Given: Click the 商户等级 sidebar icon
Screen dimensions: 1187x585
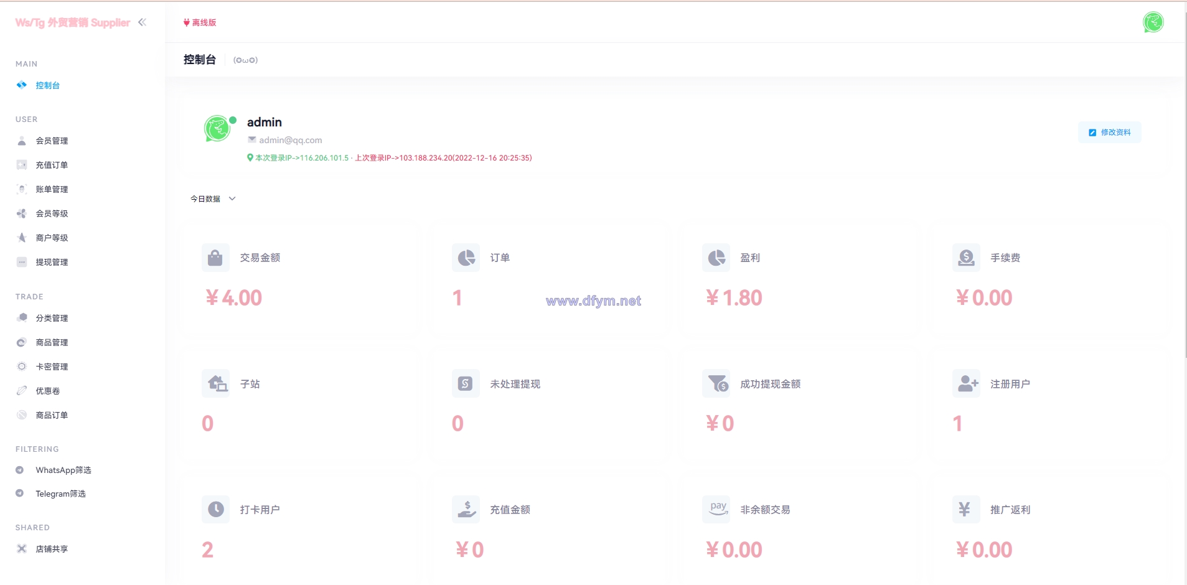Looking at the screenshot, I should coord(22,238).
